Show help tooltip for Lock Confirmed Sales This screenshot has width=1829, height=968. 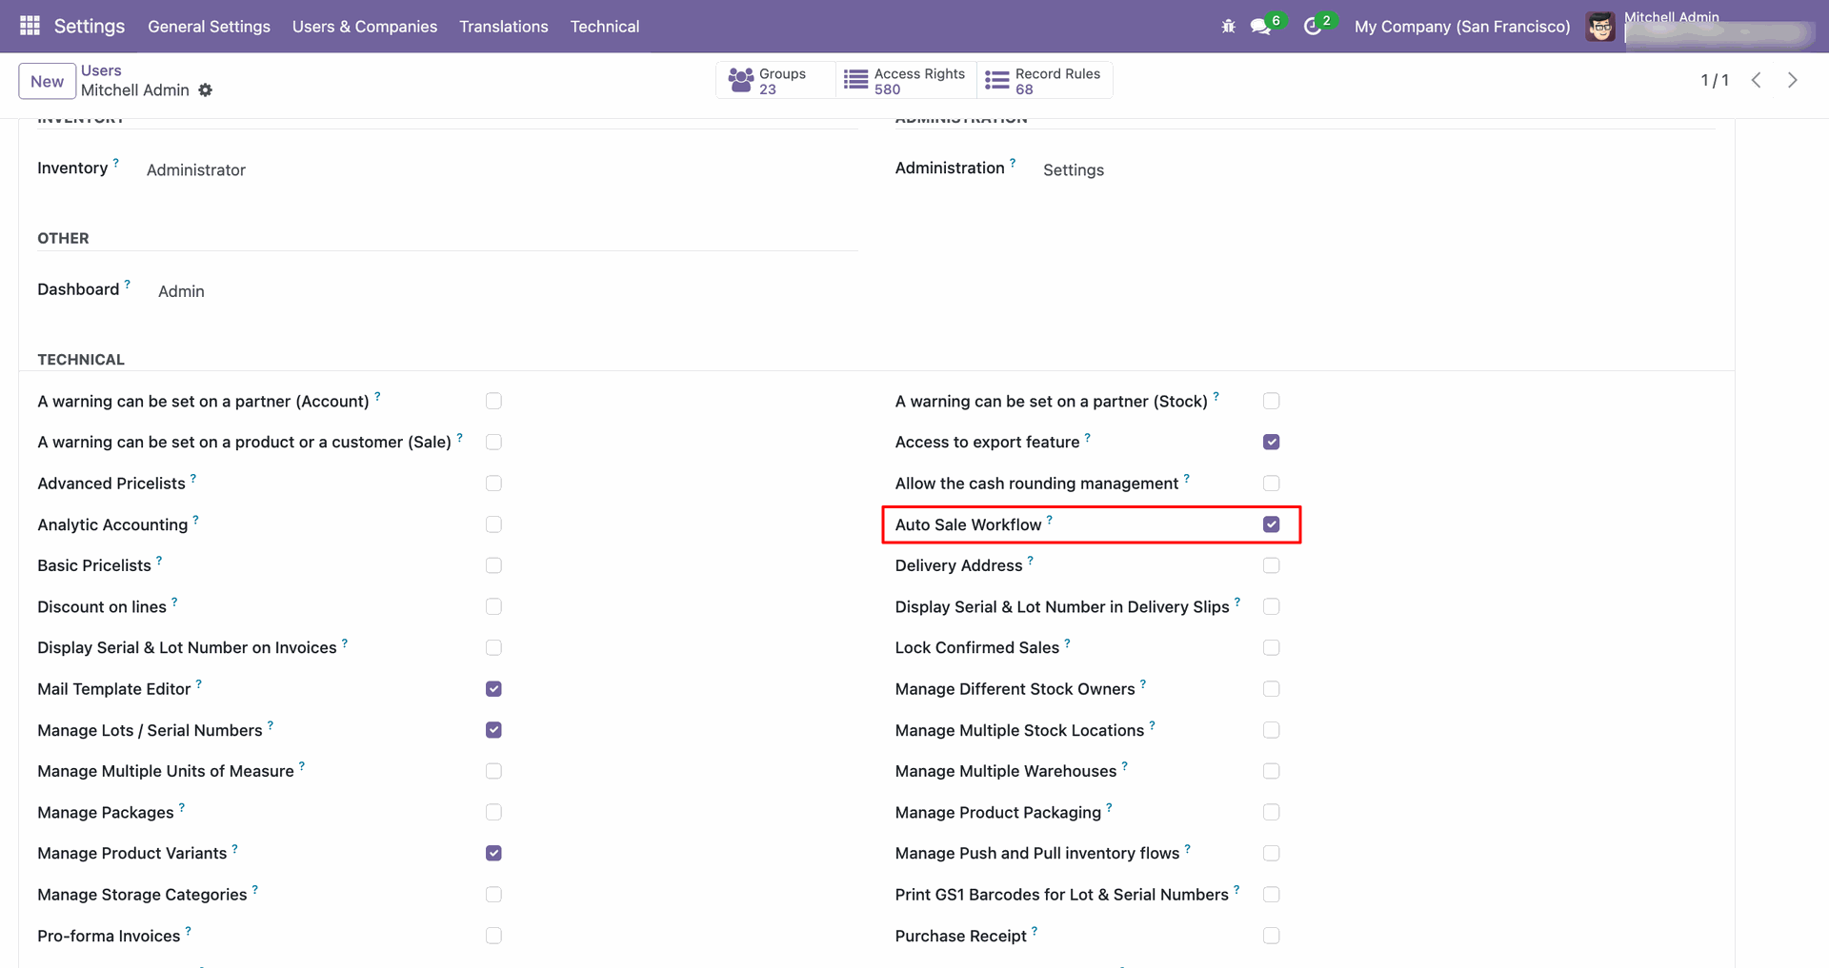pyautogui.click(x=1067, y=642)
